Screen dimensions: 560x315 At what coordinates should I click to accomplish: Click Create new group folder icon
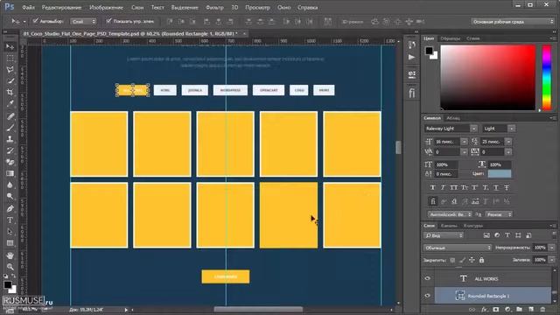click(x=519, y=309)
